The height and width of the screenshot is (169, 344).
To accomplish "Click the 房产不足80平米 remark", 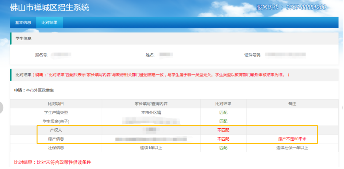I will click(292, 139).
